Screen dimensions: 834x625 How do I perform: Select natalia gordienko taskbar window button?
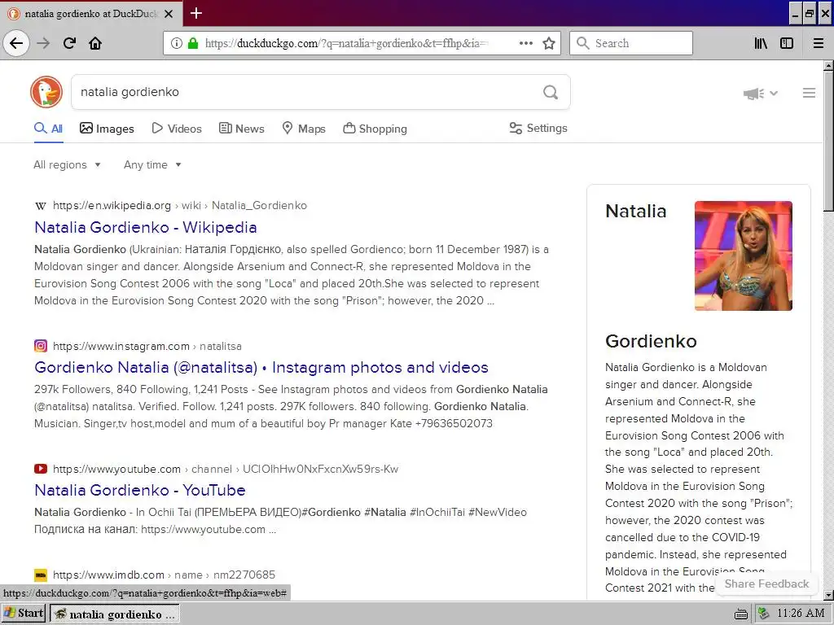(114, 614)
